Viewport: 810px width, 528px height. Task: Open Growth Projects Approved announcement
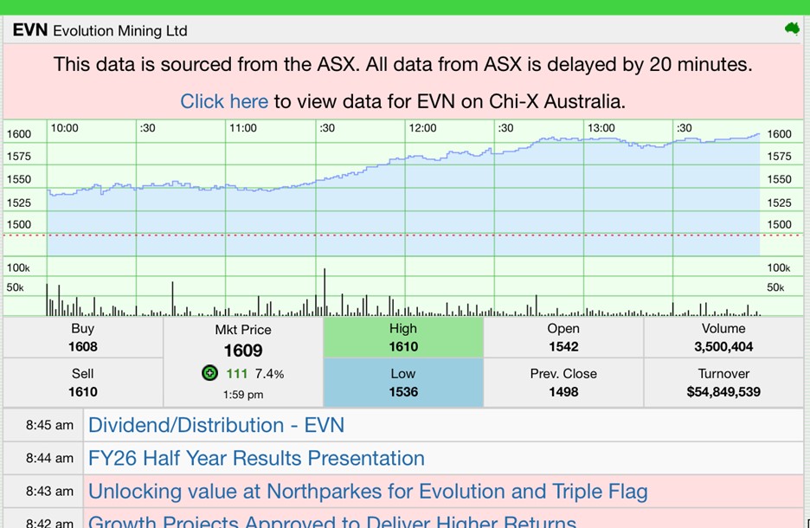point(332,520)
